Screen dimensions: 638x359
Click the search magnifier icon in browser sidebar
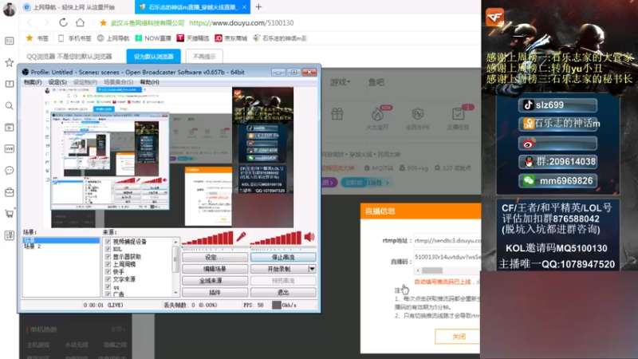click(x=10, y=106)
